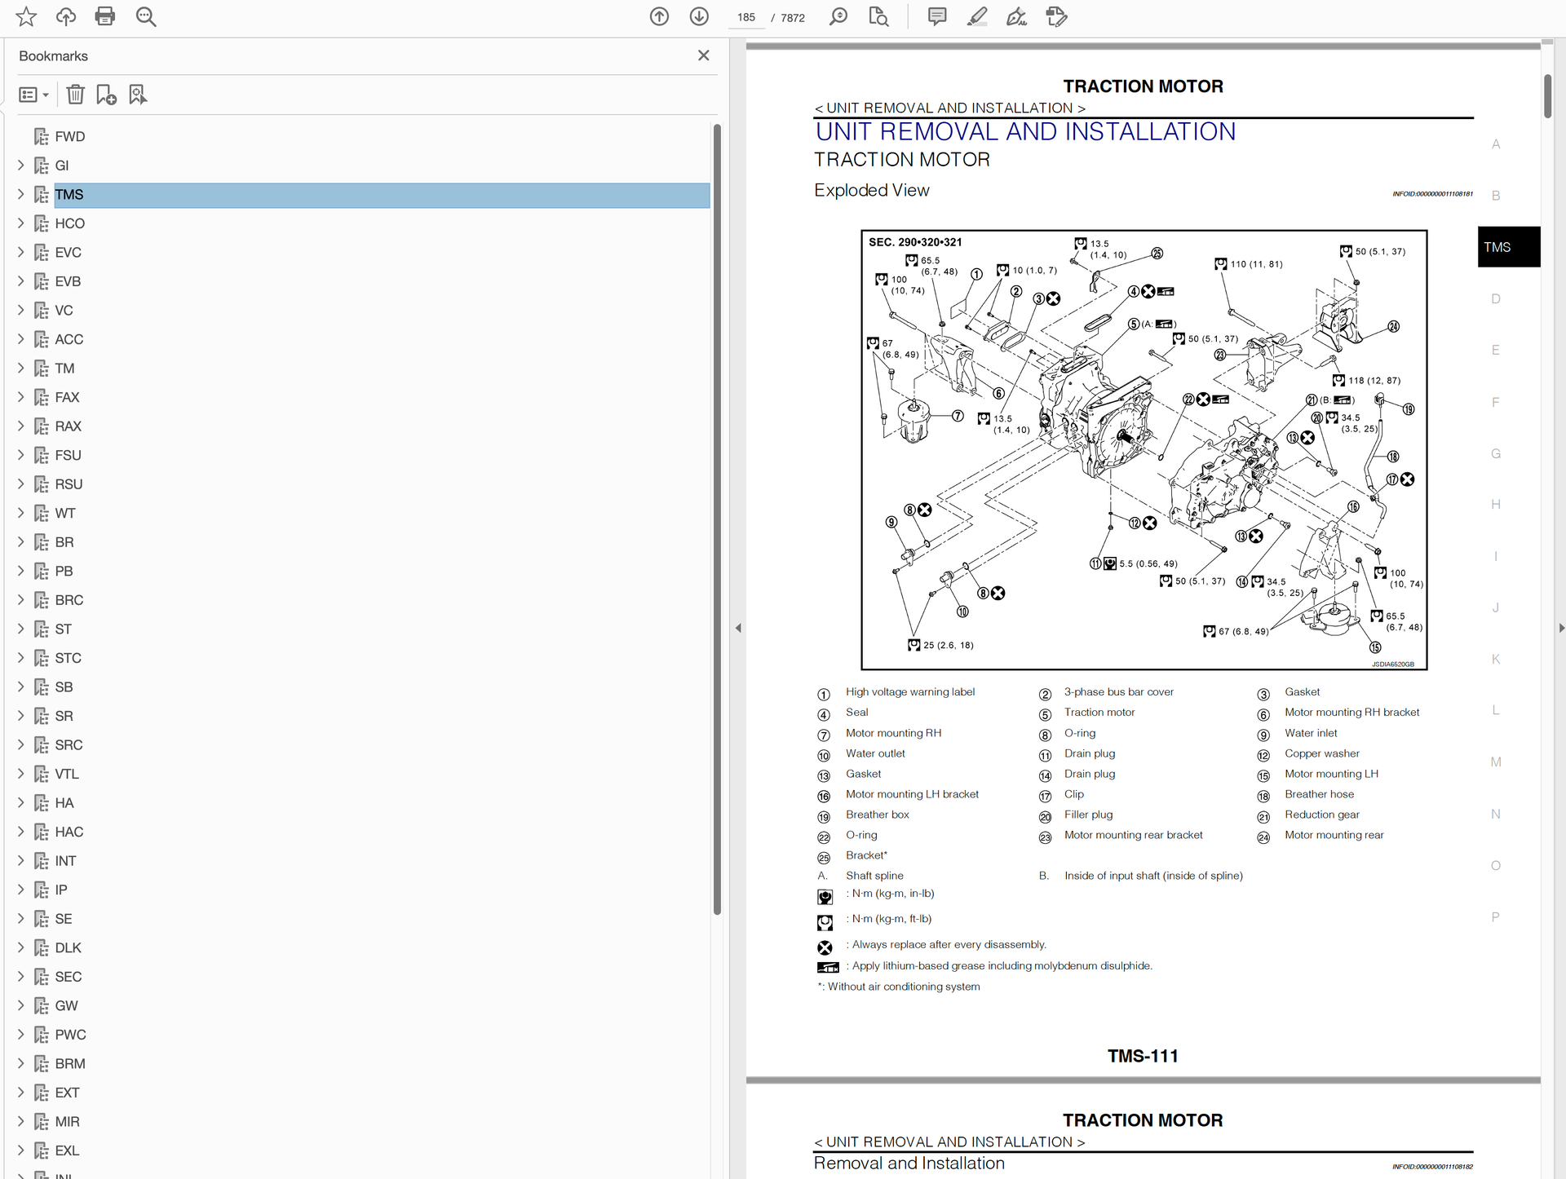
Task: Print the document with printer icon
Action: tap(105, 16)
